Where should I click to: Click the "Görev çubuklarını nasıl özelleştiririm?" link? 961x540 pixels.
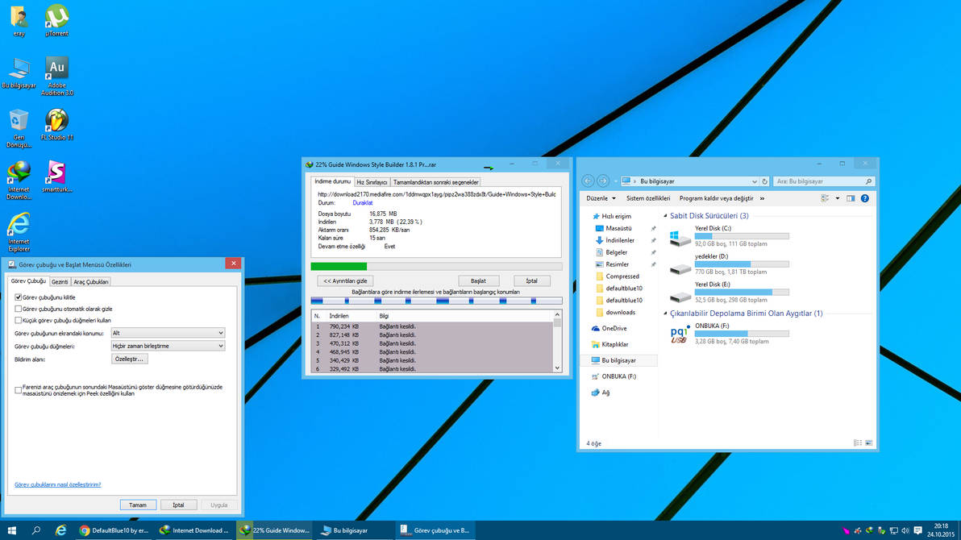57,484
